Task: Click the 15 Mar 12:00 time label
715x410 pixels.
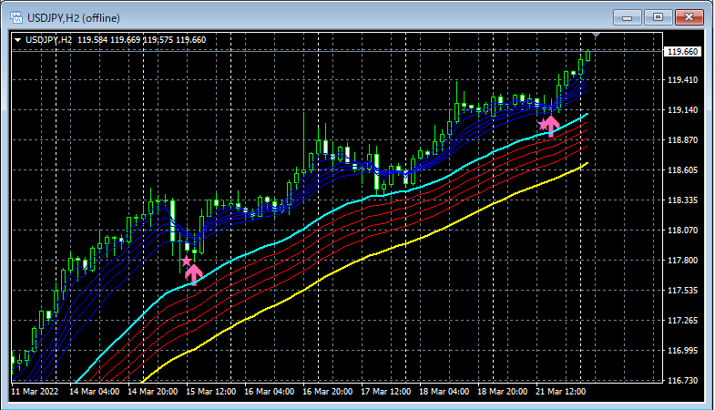Action: click(x=211, y=392)
